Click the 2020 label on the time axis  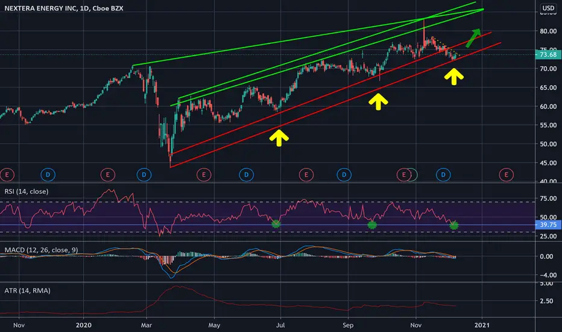pyautogui.click(x=83, y=325)
